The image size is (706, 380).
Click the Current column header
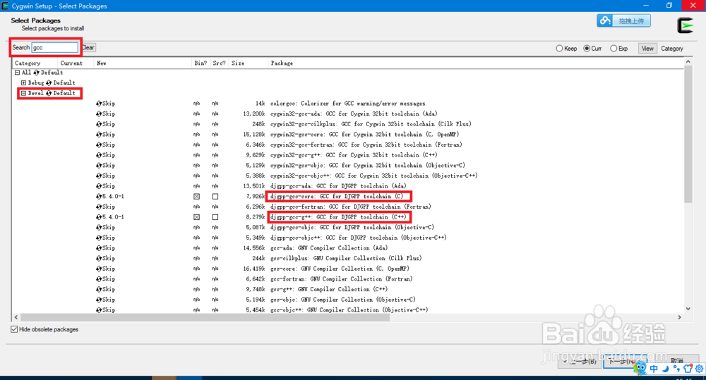tap(76, 63)
